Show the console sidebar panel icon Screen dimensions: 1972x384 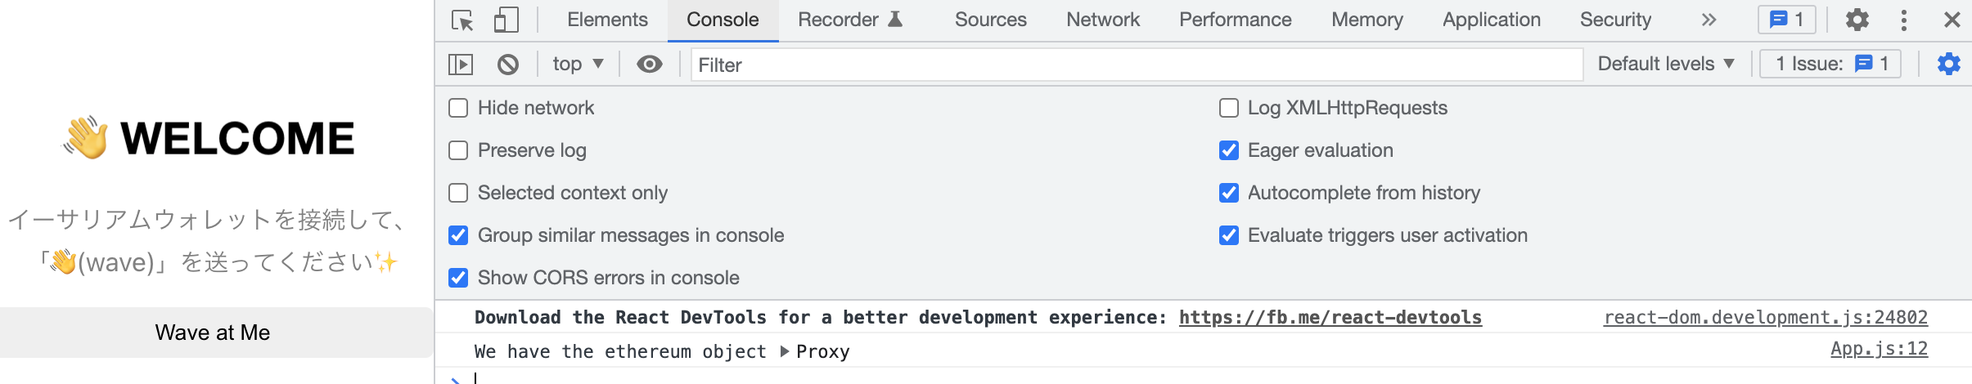[461, 64]
